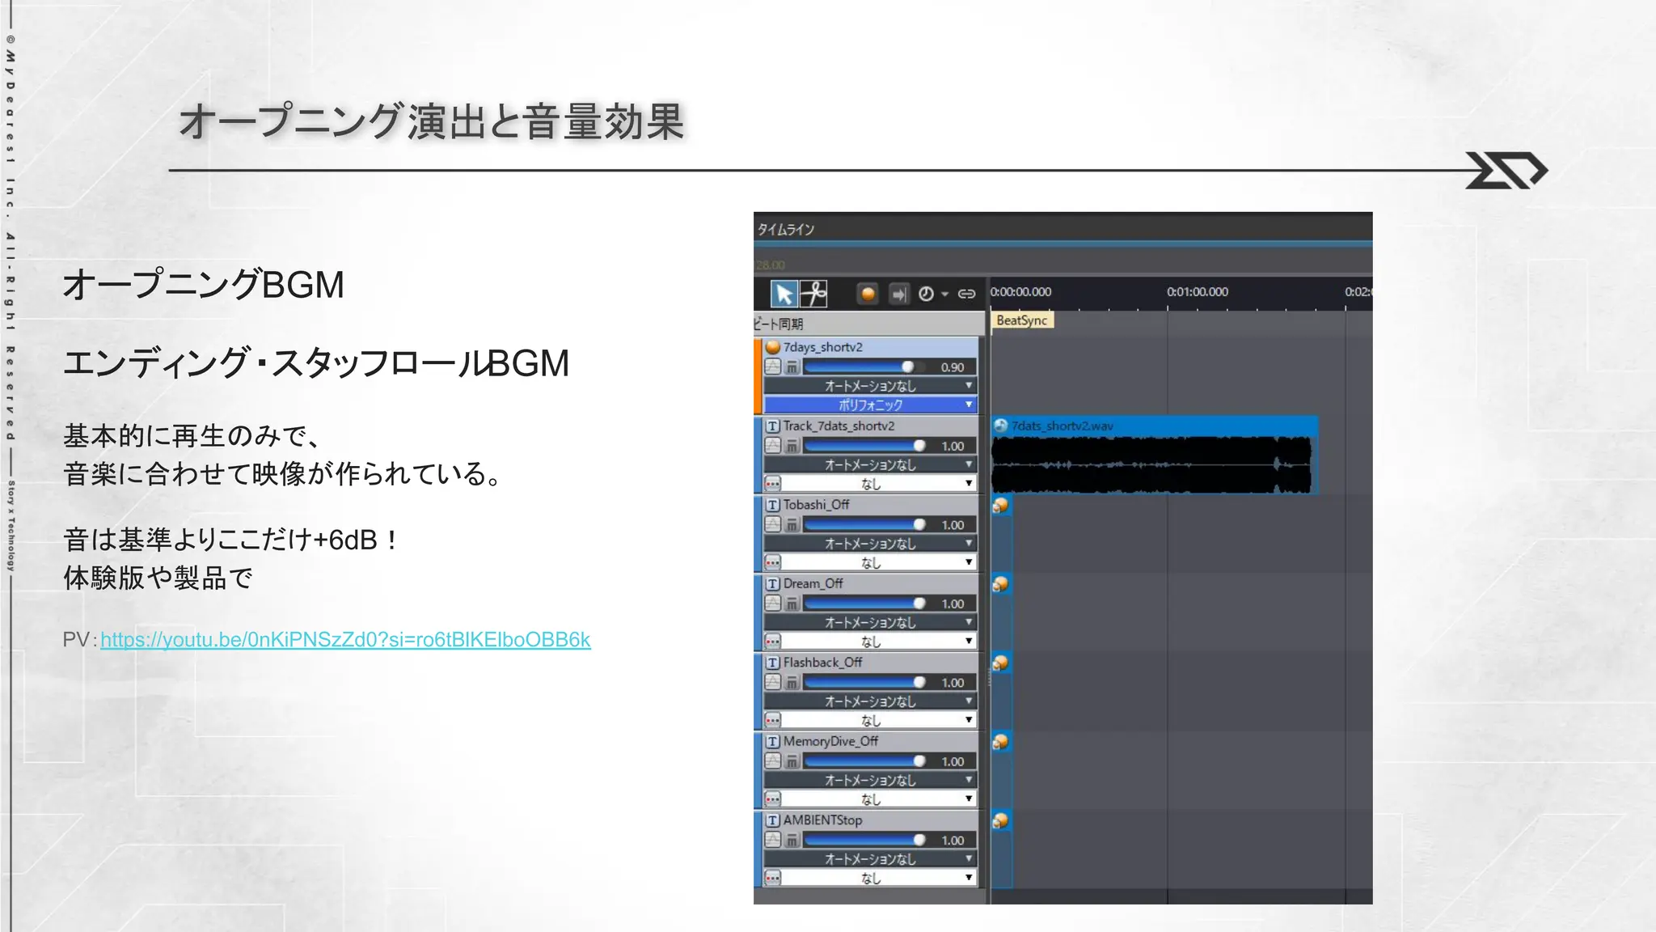Click the MemoryDive_Off volume slider

[x=865, y=761]
